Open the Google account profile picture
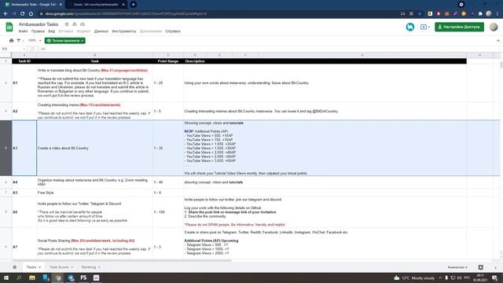The image size is (503, 283). pos(494,27)
